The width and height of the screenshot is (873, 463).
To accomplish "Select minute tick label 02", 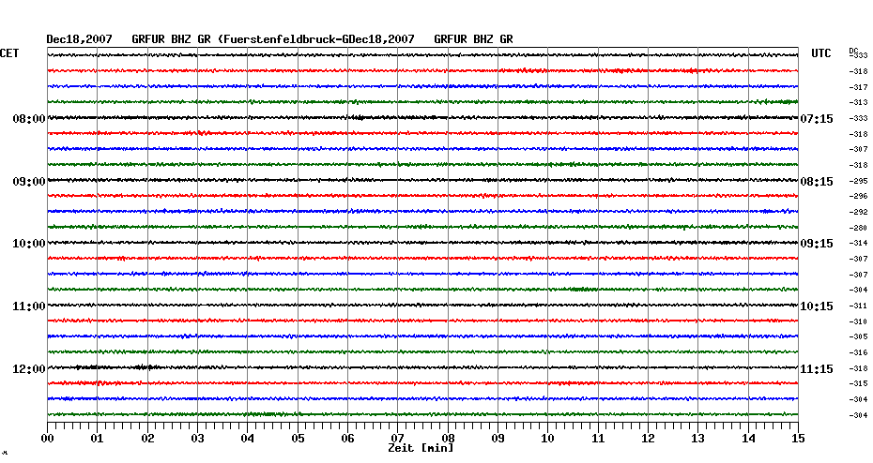I will [x=147, y=439].
